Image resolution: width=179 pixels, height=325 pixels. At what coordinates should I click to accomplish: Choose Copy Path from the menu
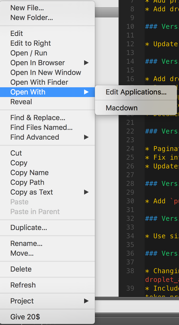[27, 183]
